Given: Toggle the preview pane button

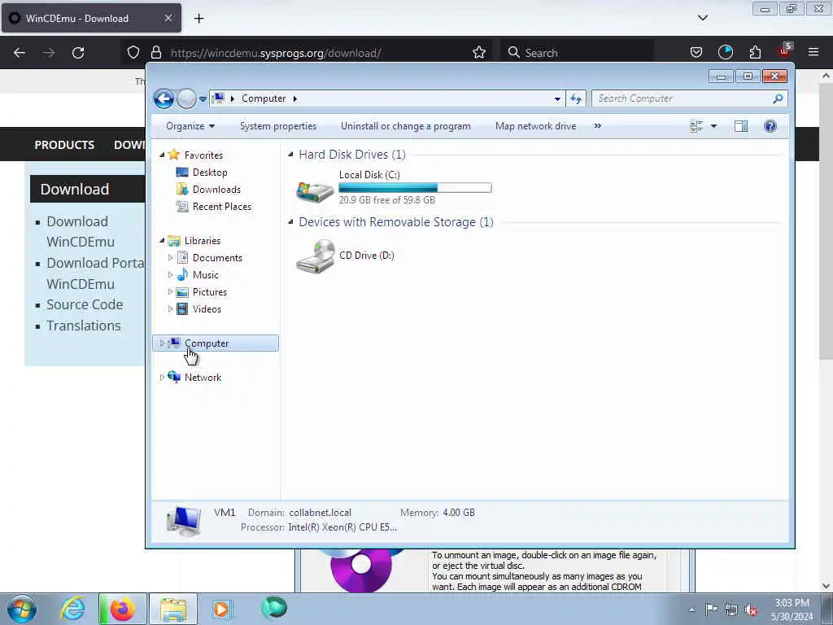Looking at the screenshot, I should click(741, 126).
